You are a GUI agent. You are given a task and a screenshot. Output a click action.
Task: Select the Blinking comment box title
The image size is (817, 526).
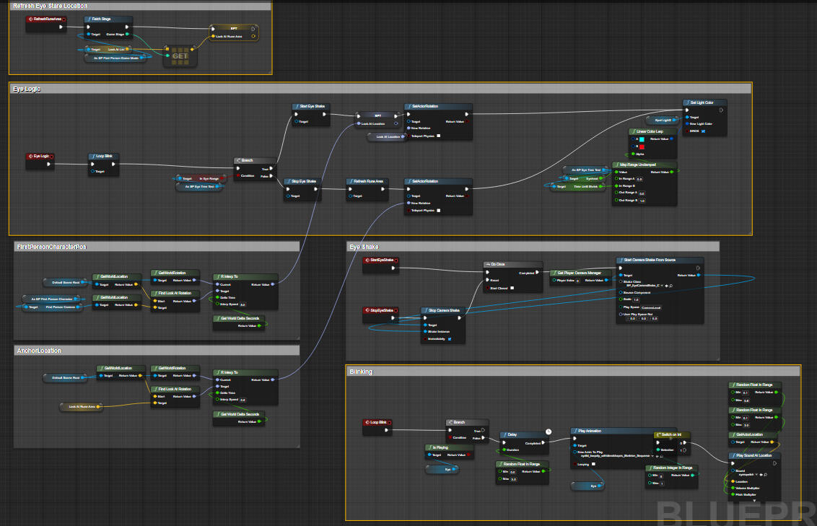pyautogui.click(x=361, y=372)
